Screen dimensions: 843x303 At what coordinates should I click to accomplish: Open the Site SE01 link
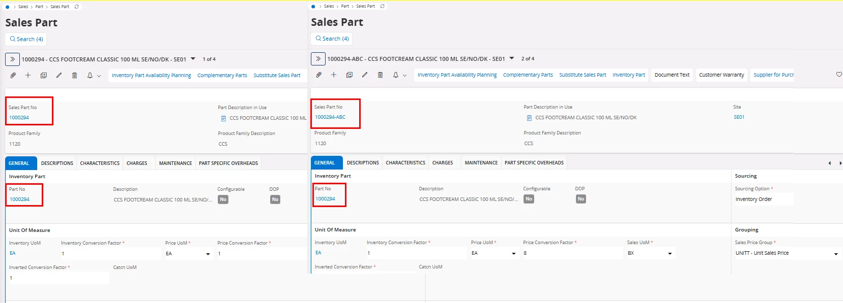point(739,117)
